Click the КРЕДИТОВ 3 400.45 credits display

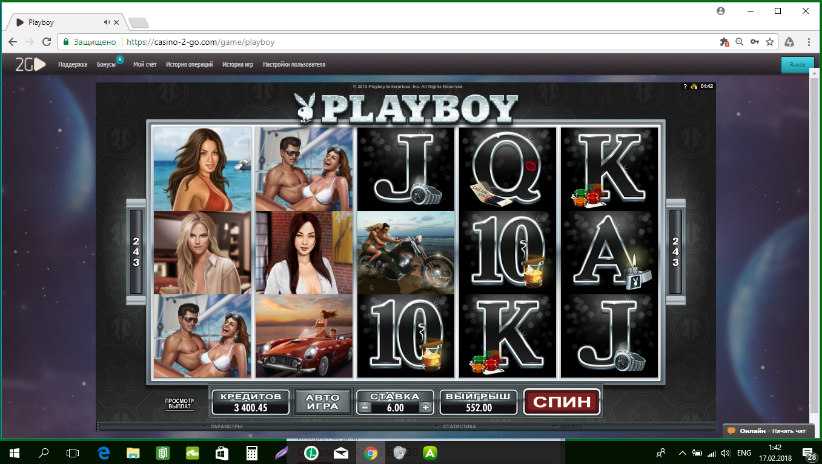tap(251, 402)
